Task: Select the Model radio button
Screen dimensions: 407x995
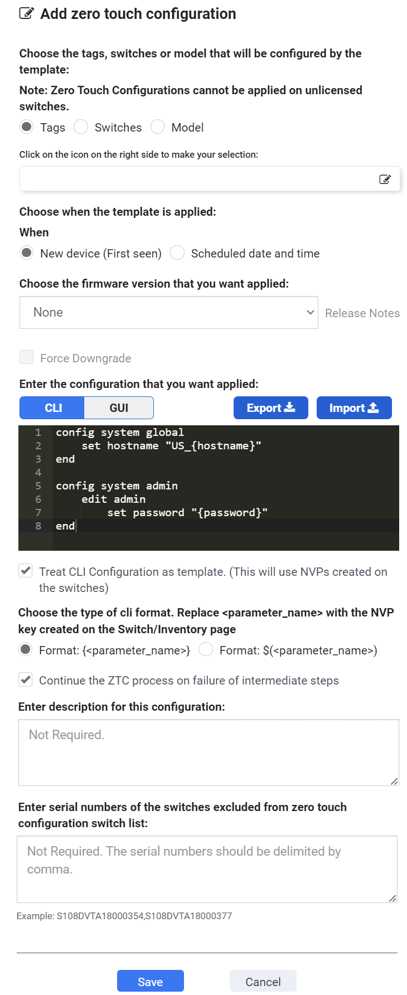Action: click(157, 127)
